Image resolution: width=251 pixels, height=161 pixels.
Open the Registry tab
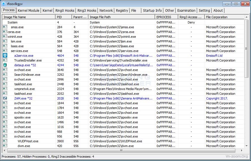tap(122, 10)
